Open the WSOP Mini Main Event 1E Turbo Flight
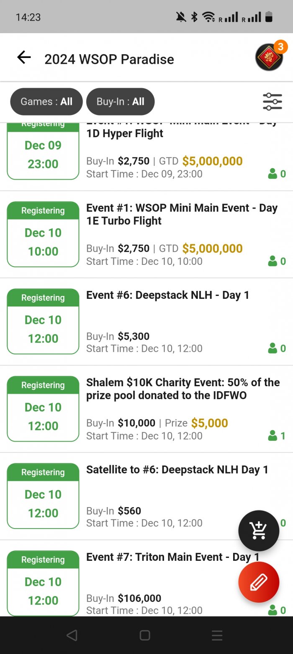Image resolution: width=293 pixels, height=654 pixels. coord(182,214)
